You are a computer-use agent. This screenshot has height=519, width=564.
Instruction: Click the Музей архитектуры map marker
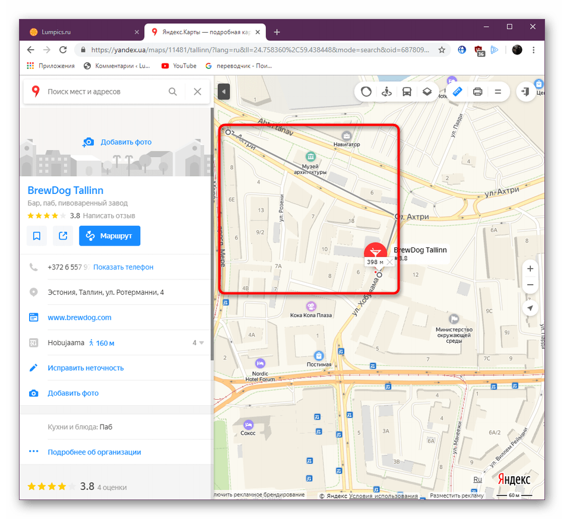click(x=310, y=157)
